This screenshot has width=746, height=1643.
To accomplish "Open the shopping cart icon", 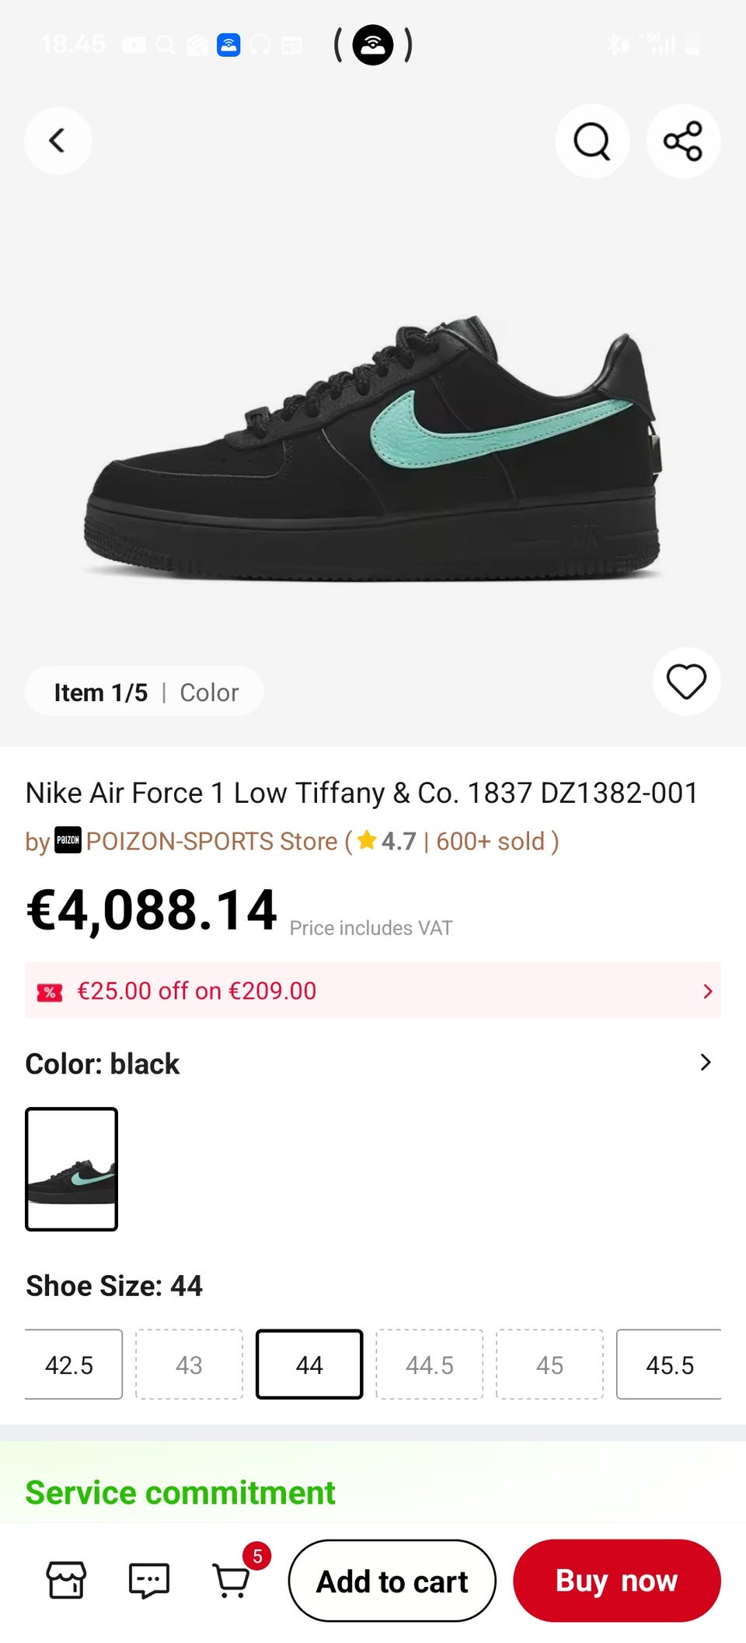I will click(232, 1580).
